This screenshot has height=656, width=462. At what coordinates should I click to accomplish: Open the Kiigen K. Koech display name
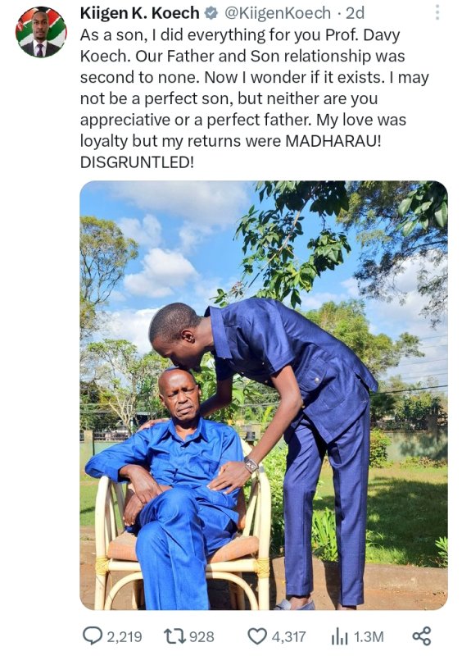(x=139, y=13)
